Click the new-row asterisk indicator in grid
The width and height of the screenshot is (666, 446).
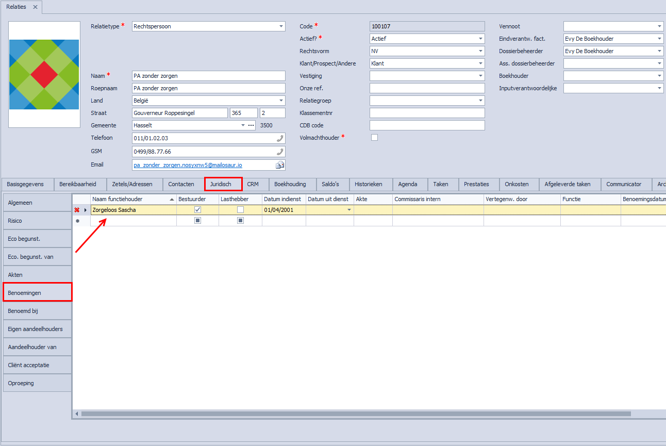(x=77, y=221)
